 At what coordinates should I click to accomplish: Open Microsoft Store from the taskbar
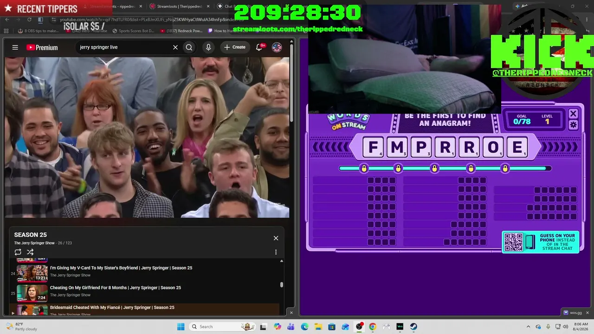coord(332,327)
